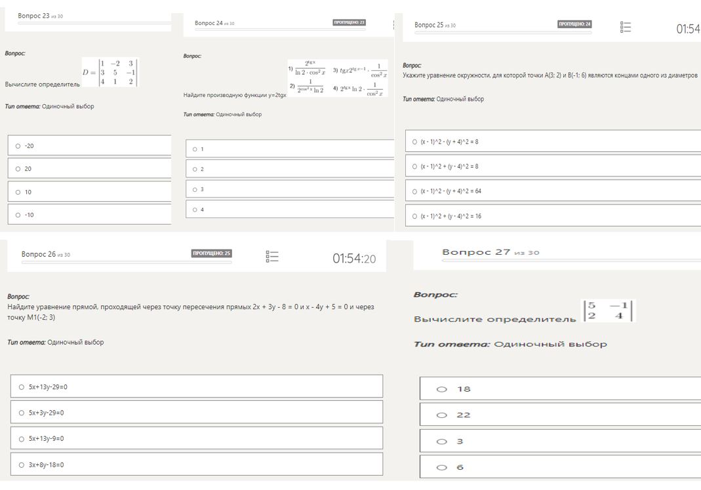Pick option 4 in Question 24
The width and height of the screenshot is (701, 490).
tap(195, 210)
